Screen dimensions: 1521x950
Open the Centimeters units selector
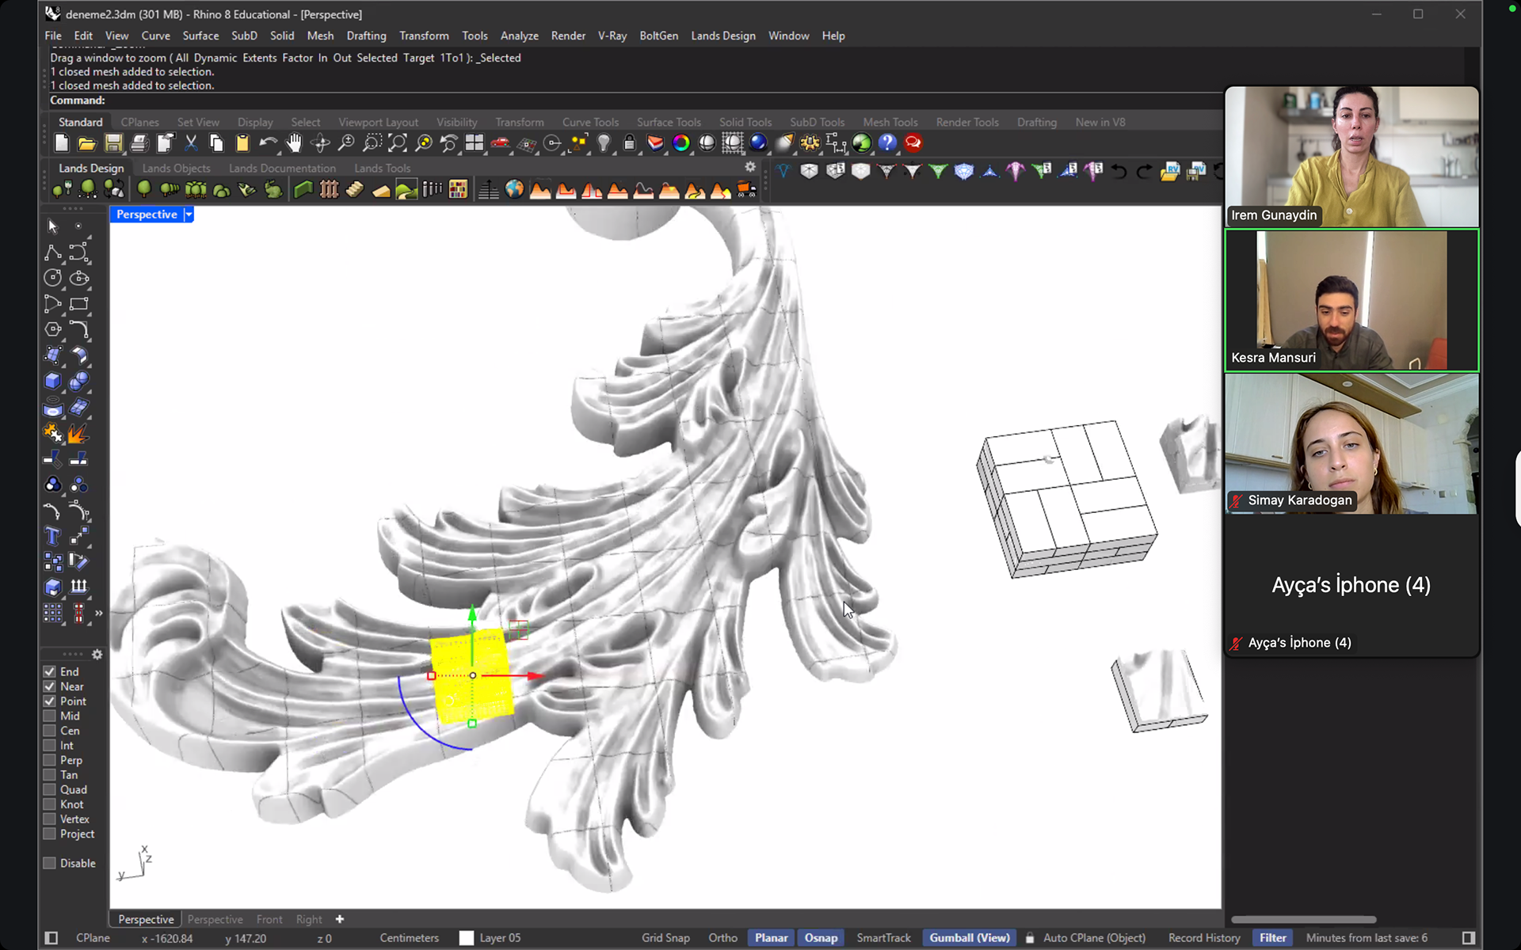click(x=409, y=937)
